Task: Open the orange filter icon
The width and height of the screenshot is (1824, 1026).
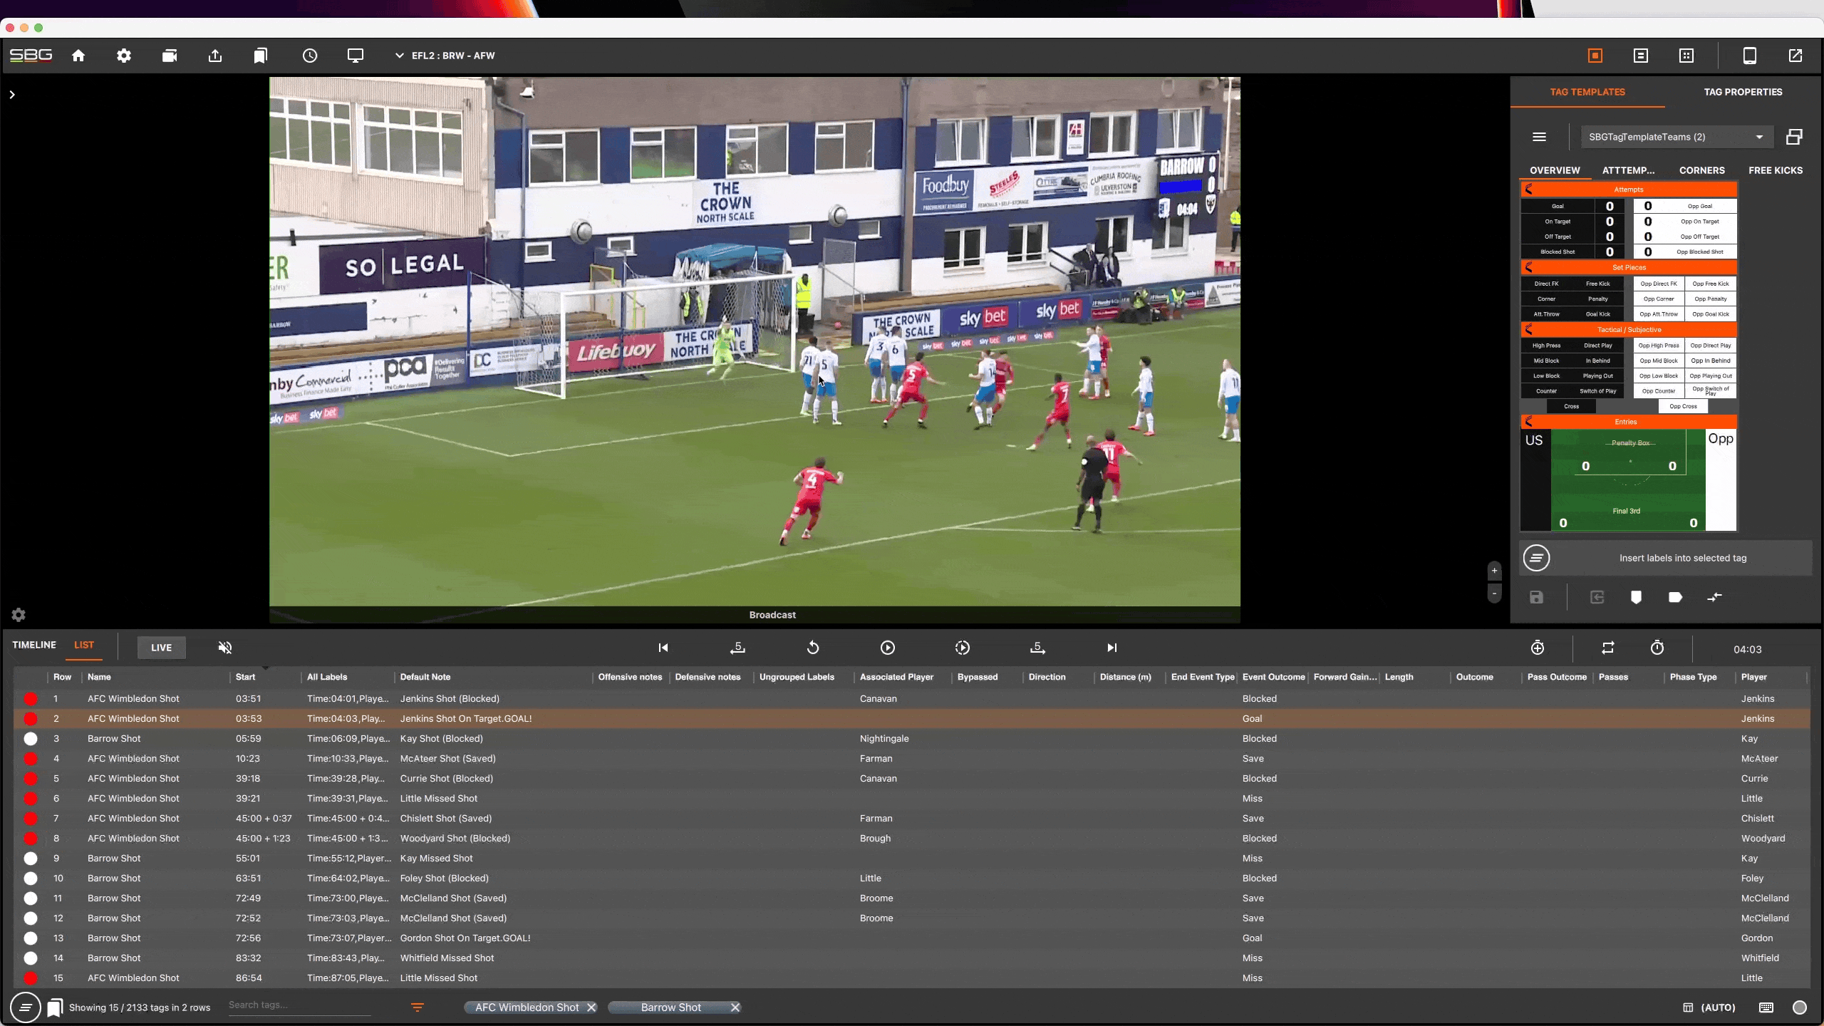Action: (418, 1007)
